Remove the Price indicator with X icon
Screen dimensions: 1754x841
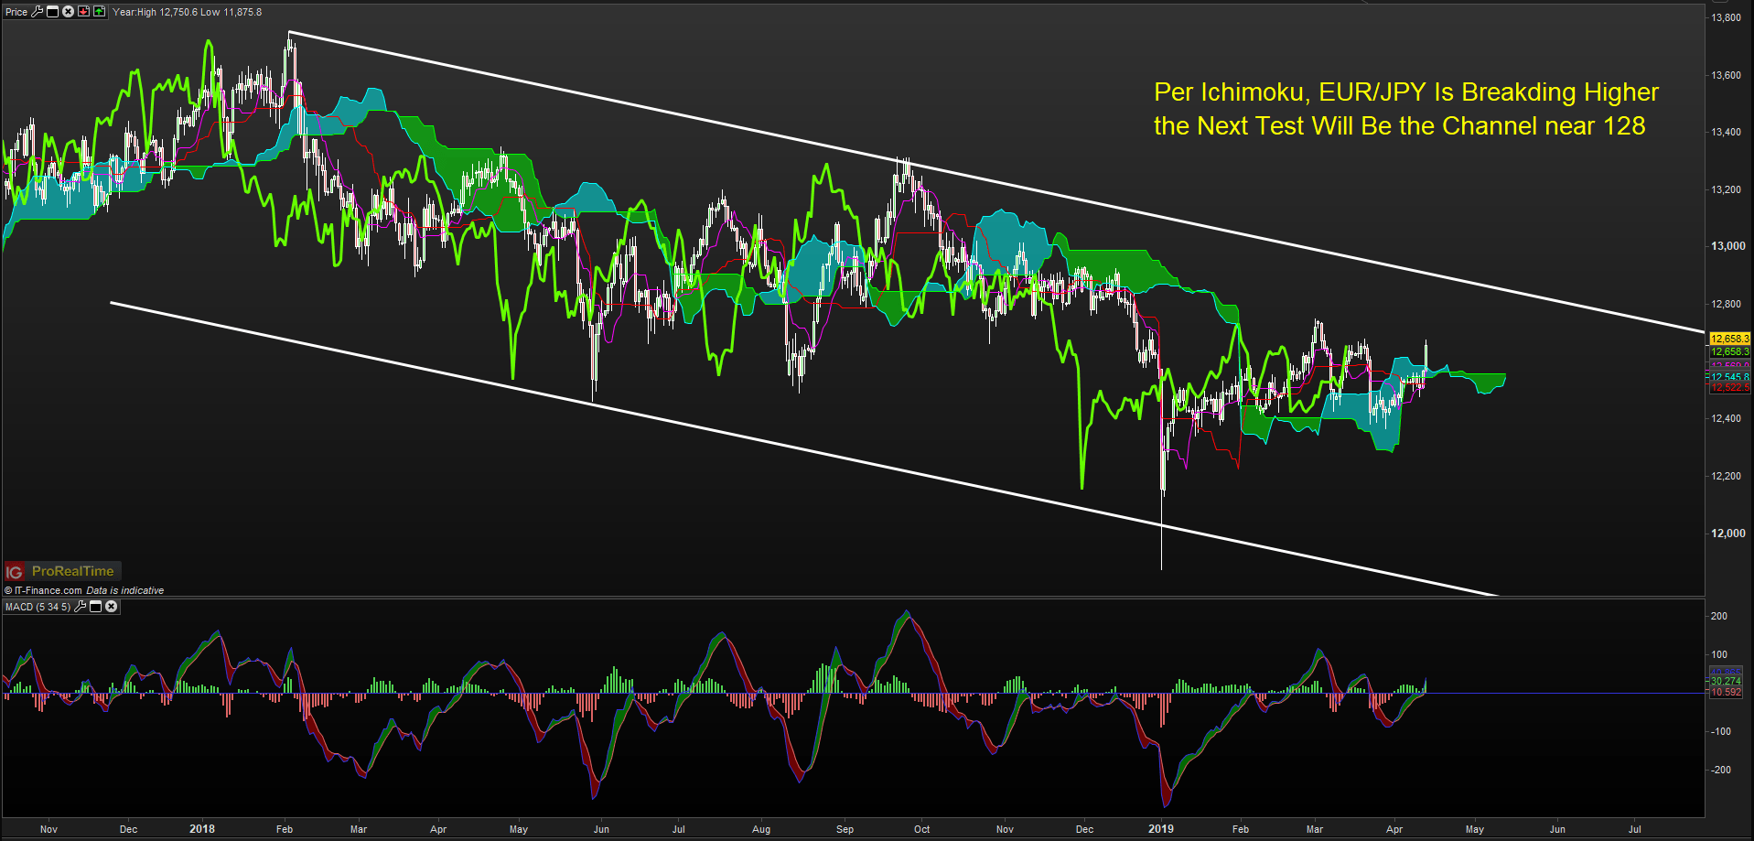68,12
